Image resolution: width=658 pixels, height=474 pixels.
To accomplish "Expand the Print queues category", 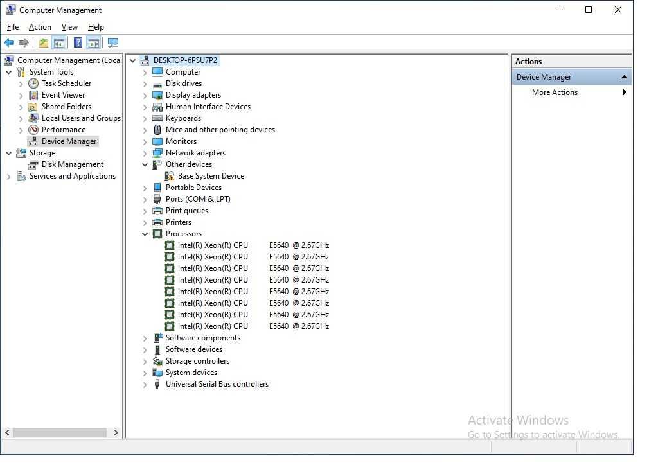I will point(145,211).
